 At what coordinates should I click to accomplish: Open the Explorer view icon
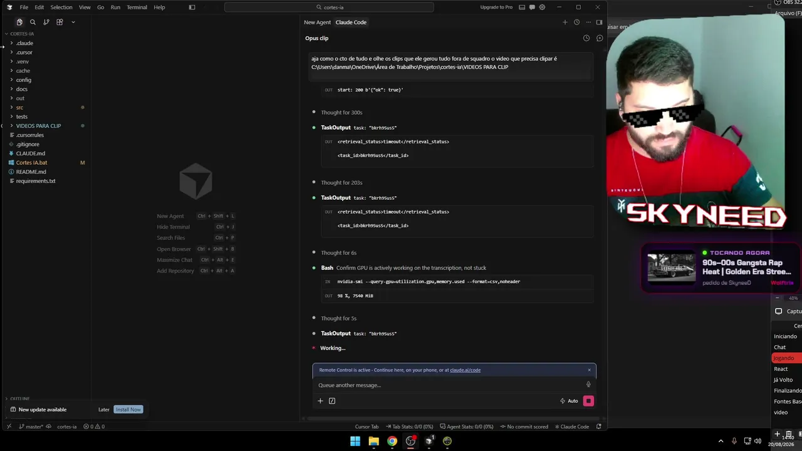point(19,22)
